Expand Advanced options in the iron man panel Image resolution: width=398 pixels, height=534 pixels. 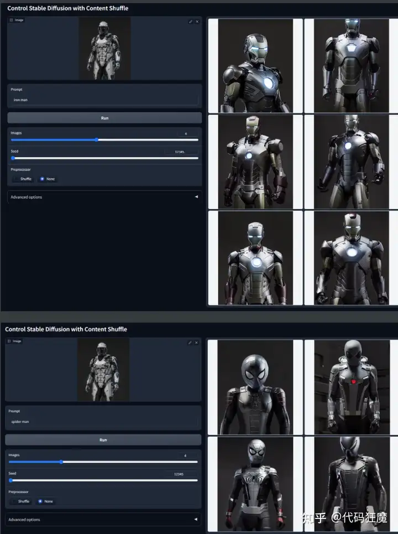(104, 197)
